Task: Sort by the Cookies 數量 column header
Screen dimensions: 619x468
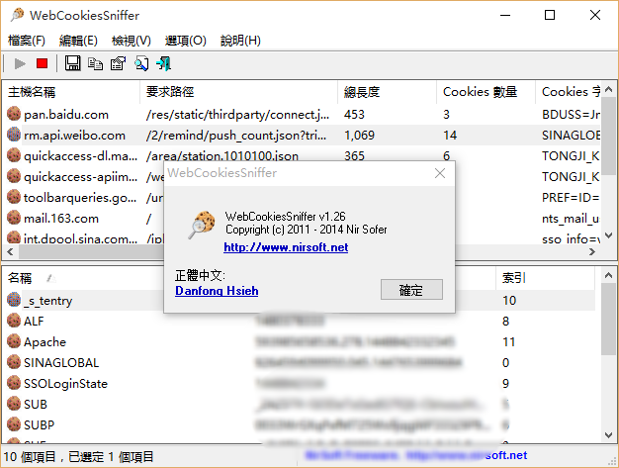Action: coord(480,92)
